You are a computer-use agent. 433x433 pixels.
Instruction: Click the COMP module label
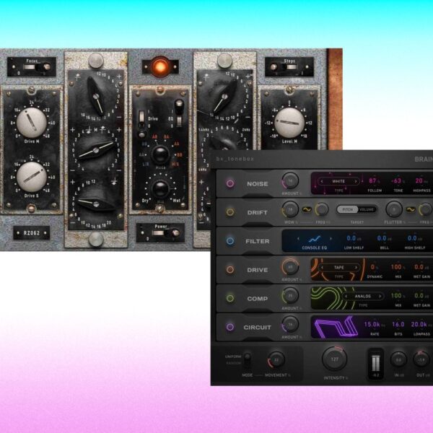(x=258, y=299)
